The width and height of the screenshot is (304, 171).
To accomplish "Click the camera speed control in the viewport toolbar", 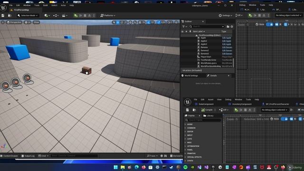I will (x=170, y=22).
